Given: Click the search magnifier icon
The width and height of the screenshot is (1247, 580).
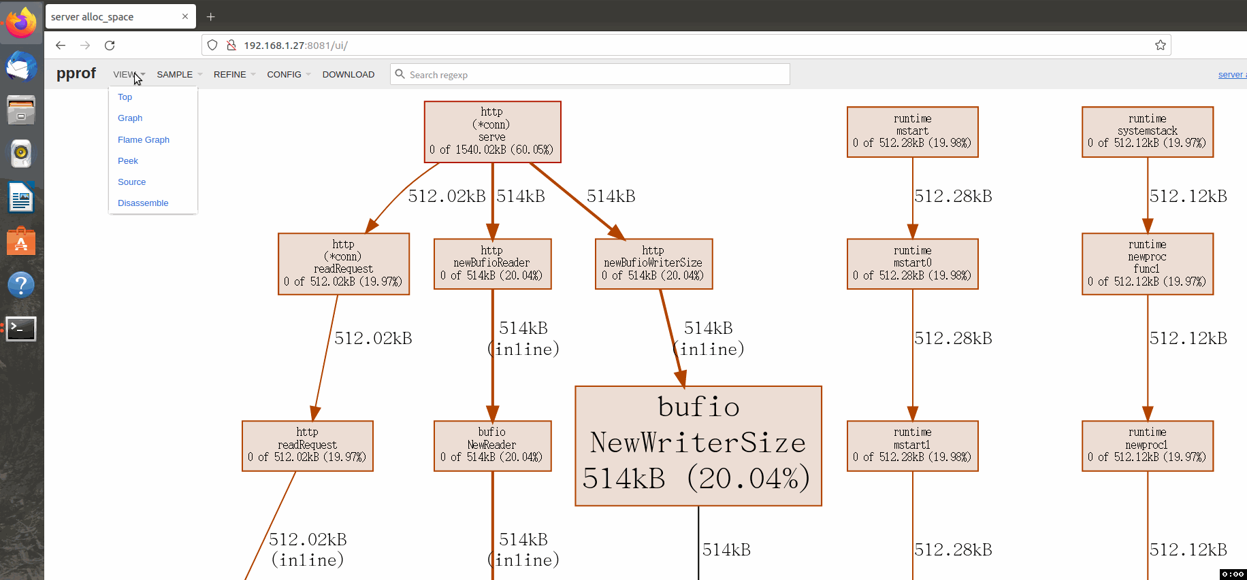Looking at the screenshot, I should click(x=400, y=74).
